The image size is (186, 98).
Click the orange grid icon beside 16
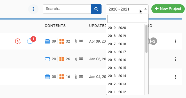tap(62, 77)
